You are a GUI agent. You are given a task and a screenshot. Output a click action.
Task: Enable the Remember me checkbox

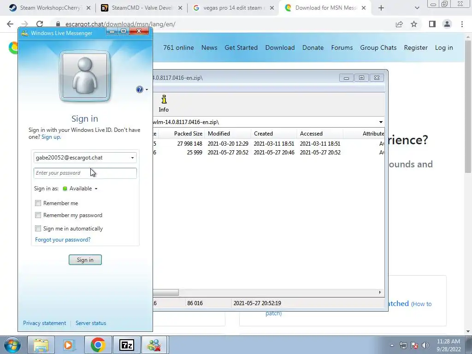click(x=38, y=203)
